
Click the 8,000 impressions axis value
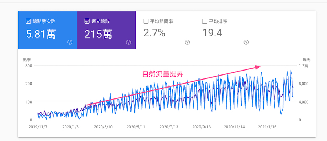[x=303, y=84]
